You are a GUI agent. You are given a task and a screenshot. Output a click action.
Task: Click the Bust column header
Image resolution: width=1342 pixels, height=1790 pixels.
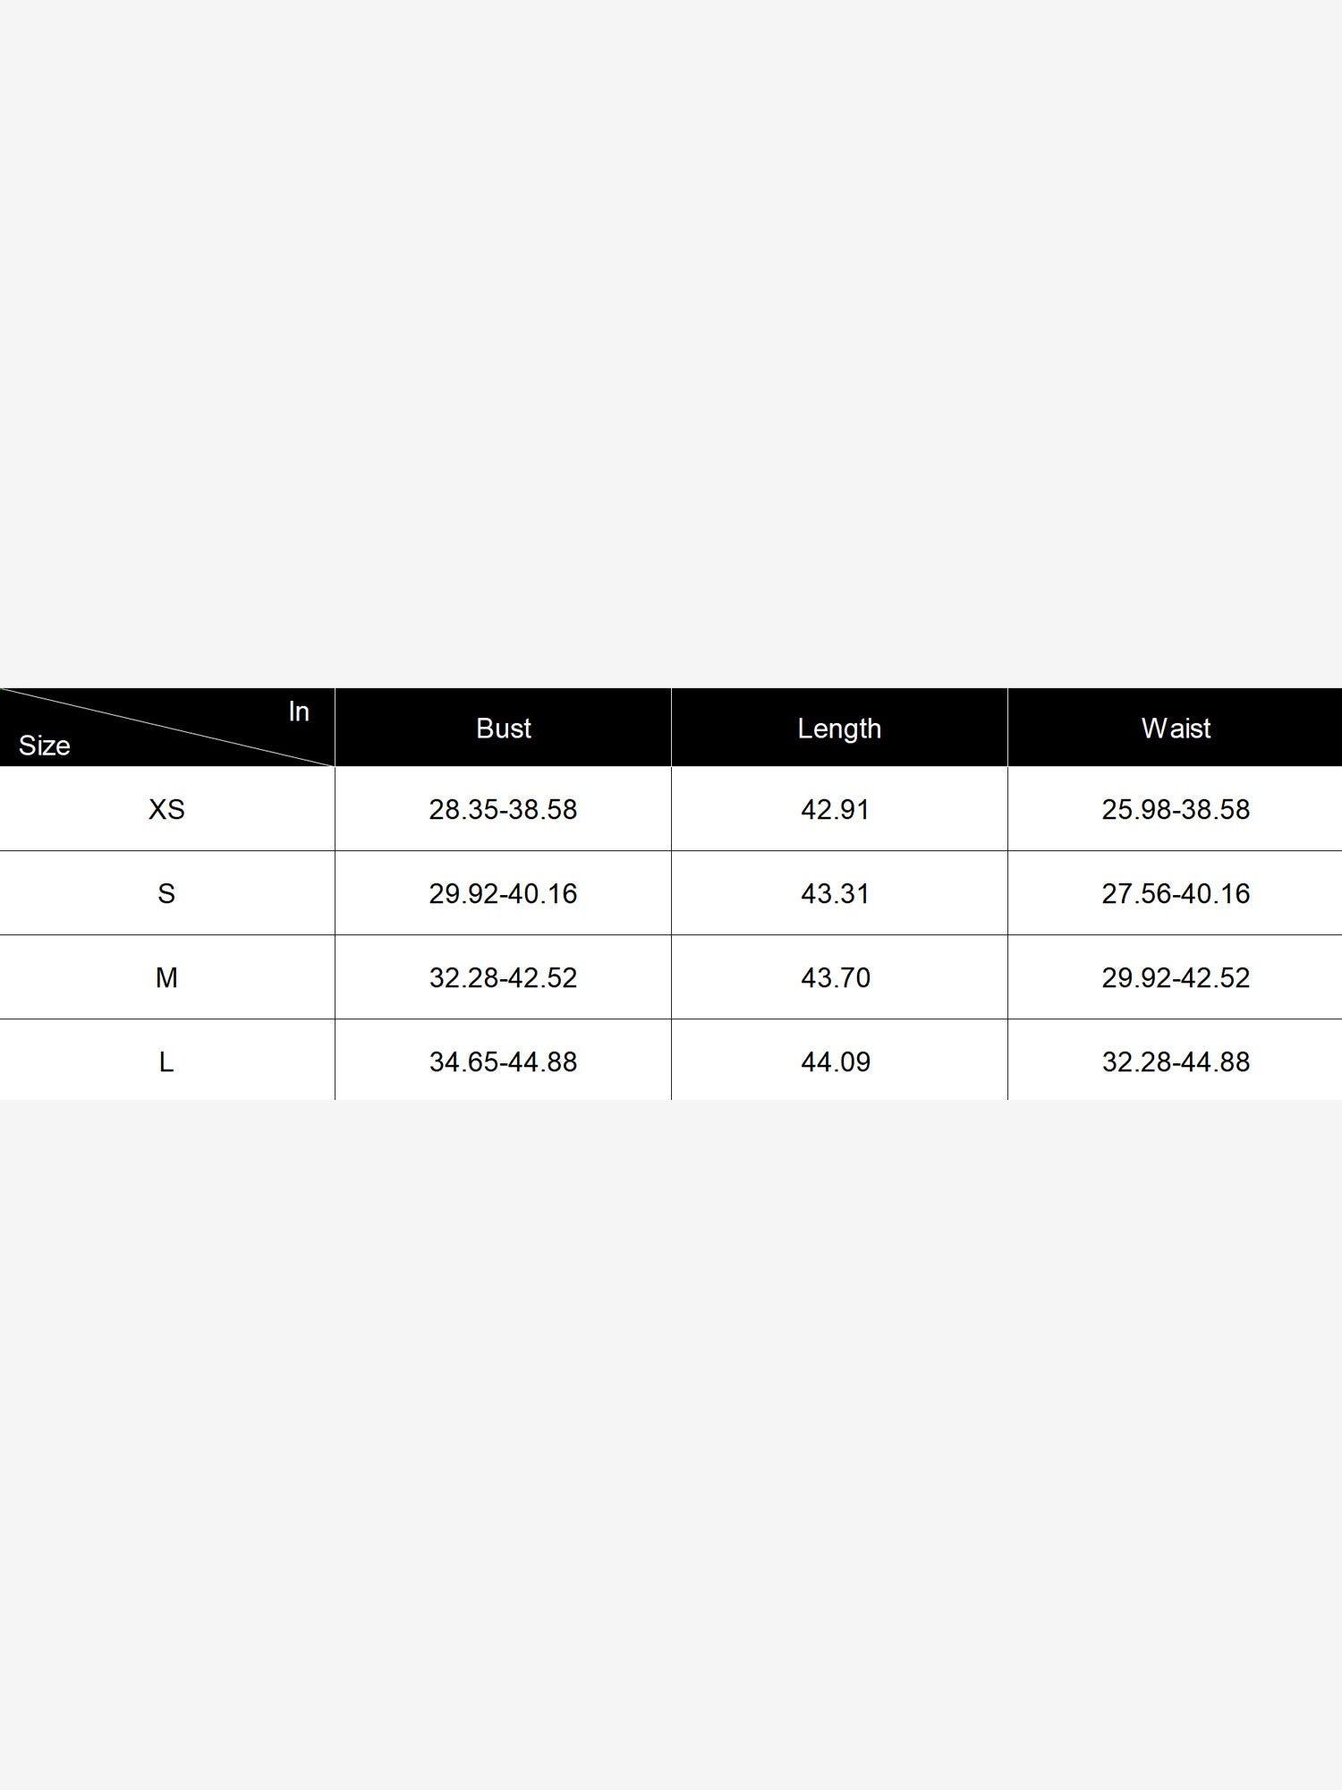click(x=503, y=729)
